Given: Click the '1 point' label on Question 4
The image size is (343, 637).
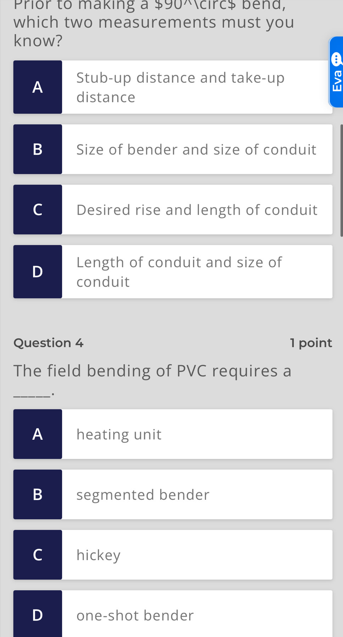Looking at the screenshot, I should point(311,343).
